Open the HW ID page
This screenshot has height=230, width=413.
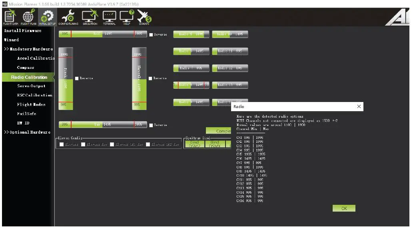[x=23, y=123]
